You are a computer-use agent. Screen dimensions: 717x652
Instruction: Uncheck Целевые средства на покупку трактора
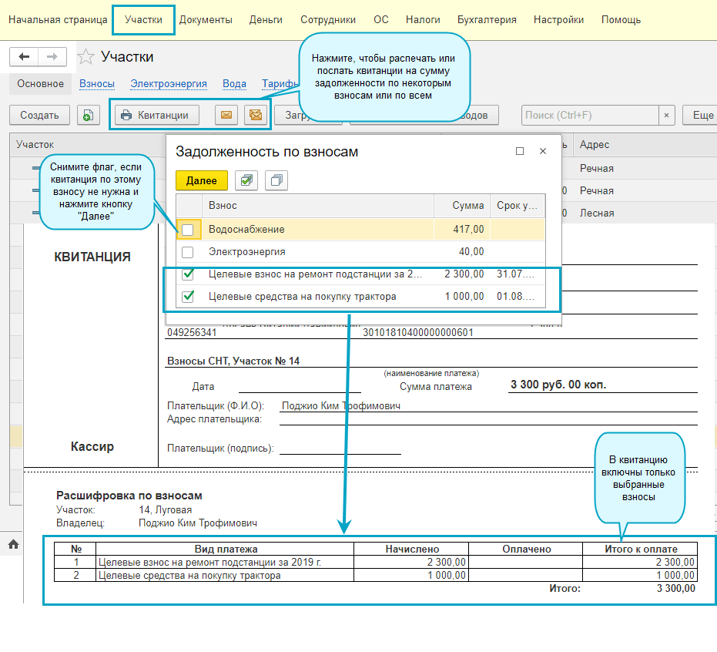[x=188, y=297]
